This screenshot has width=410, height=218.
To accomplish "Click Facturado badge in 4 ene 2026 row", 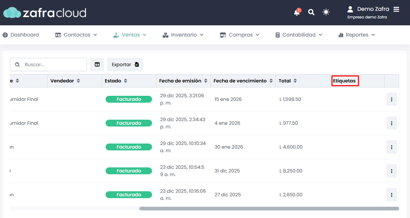I will pos(129,123).
